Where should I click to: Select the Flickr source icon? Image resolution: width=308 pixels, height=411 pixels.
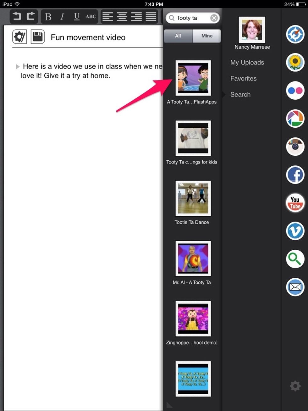click(x=295, y=91)
